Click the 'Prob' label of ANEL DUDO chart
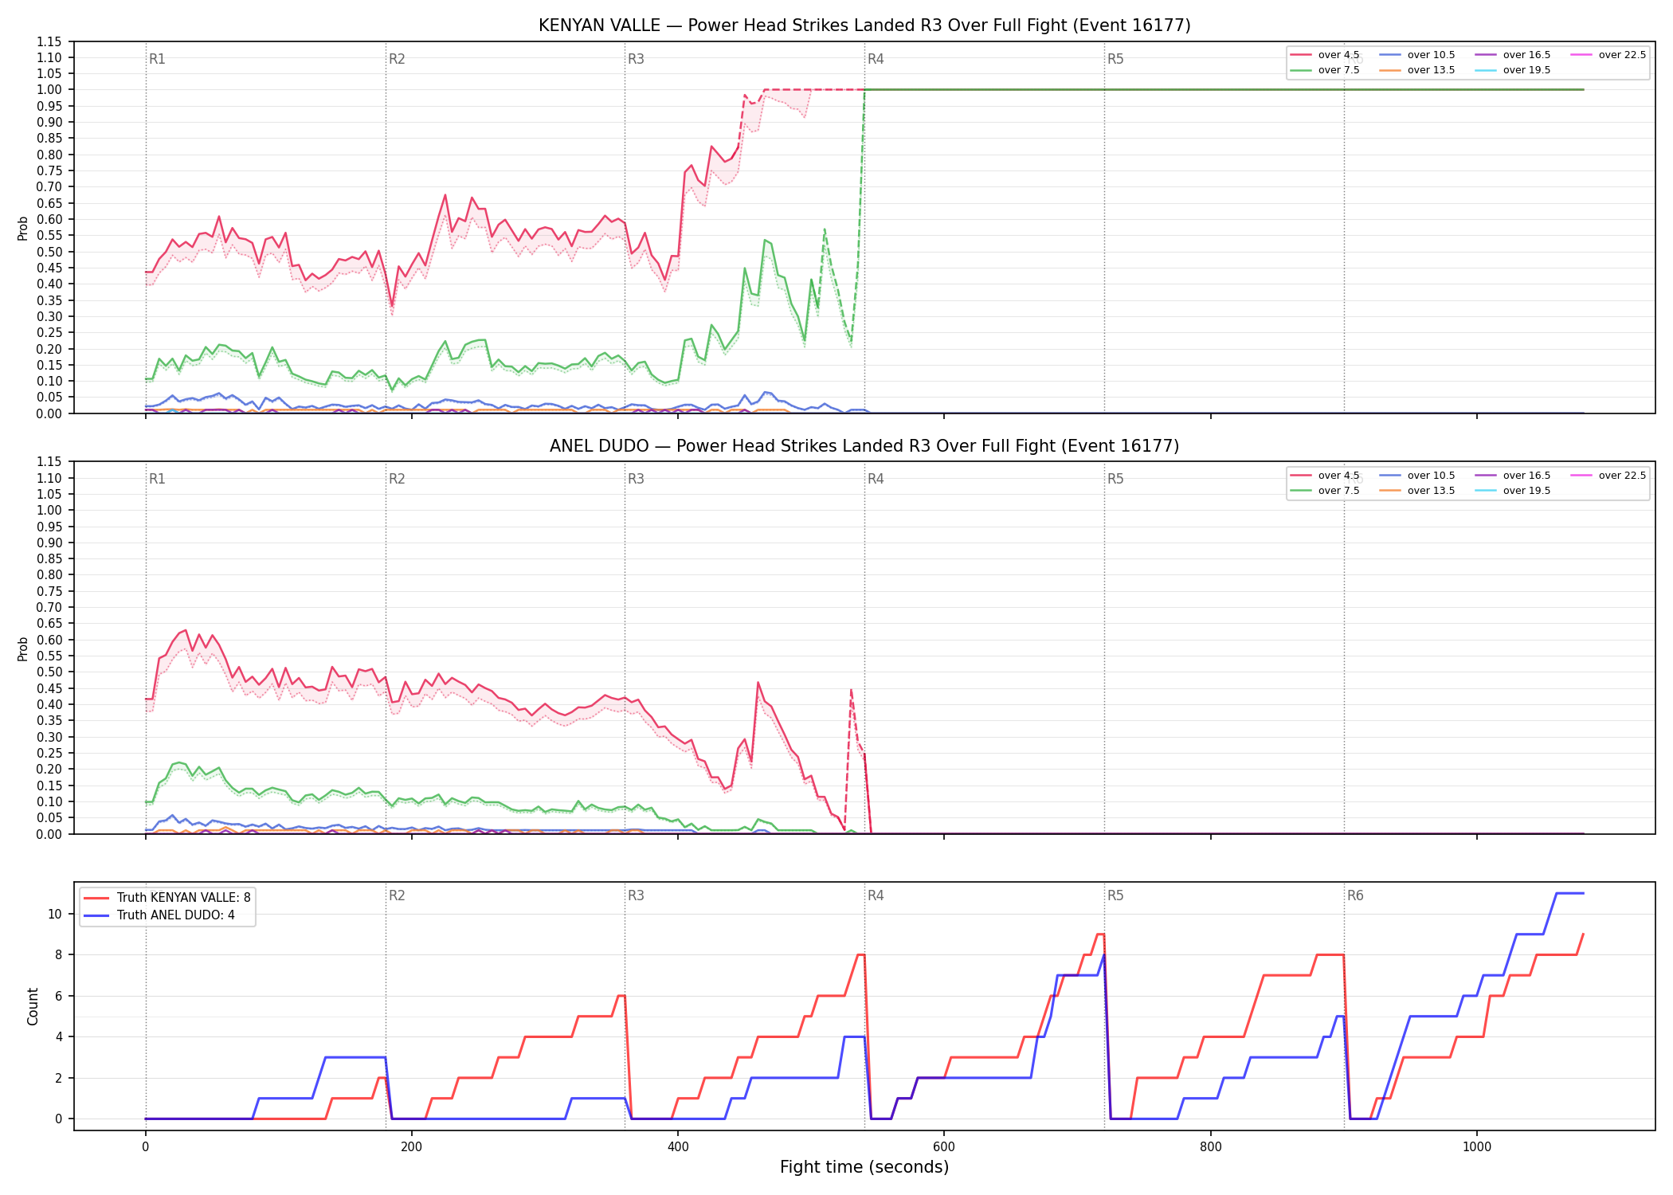The width and height of the screenshot is (1673, 1195). click(x=23, y=648)
